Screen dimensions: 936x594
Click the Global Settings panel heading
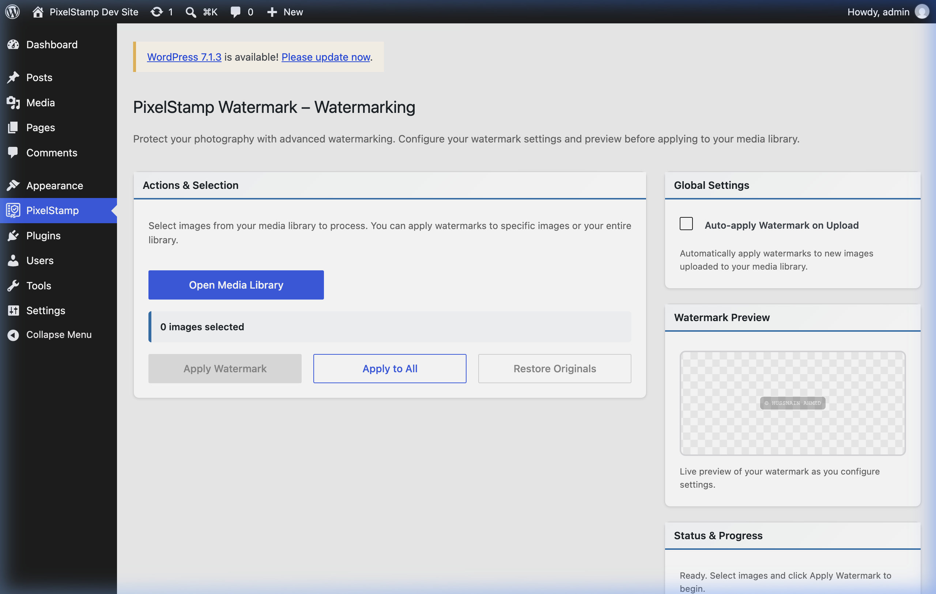pos(712,185)
